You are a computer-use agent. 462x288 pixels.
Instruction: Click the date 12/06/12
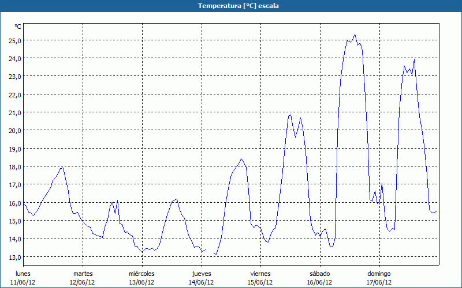click(82, 282)
